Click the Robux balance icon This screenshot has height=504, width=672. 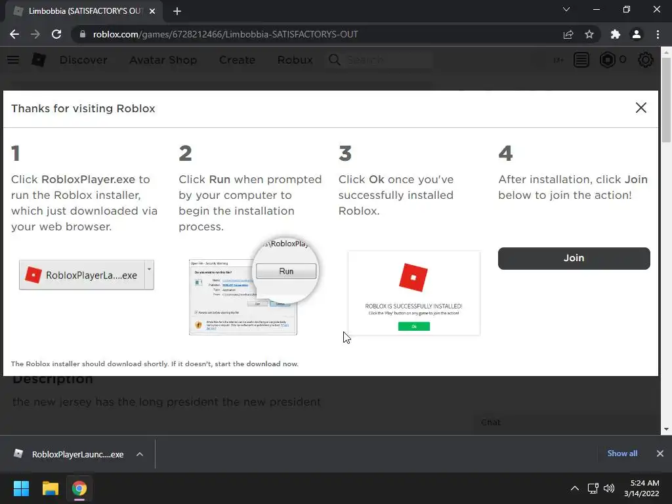pos(607,60)
